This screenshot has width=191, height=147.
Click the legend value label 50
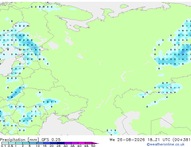click(x=93, y=146)
